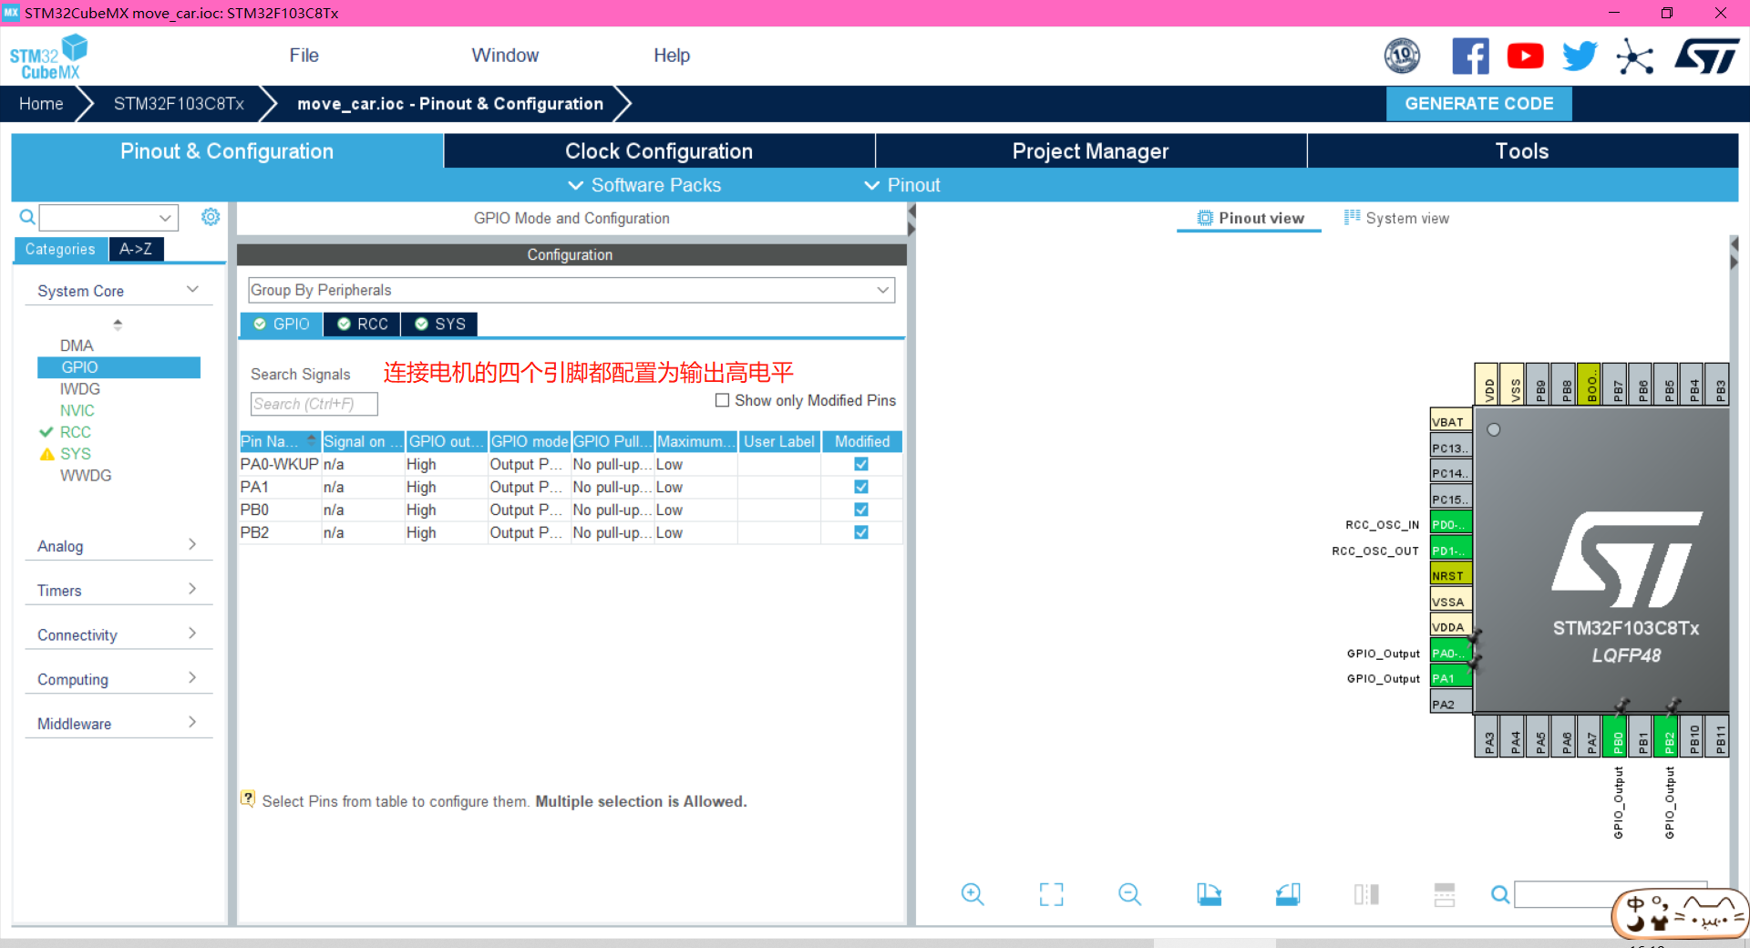Switch to Clock Configuration tab

(x=659, y=151)
